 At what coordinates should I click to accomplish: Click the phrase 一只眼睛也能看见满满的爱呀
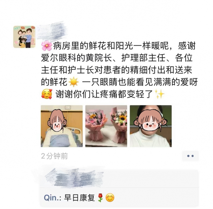[x=140, y=82]
